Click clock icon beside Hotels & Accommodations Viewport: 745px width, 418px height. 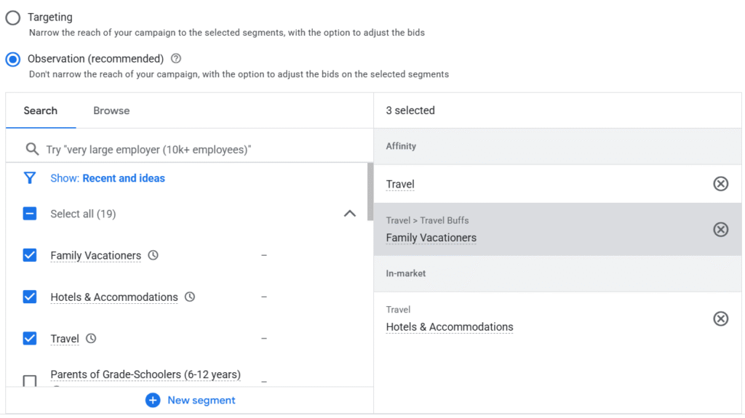click(x=190, y=297)
